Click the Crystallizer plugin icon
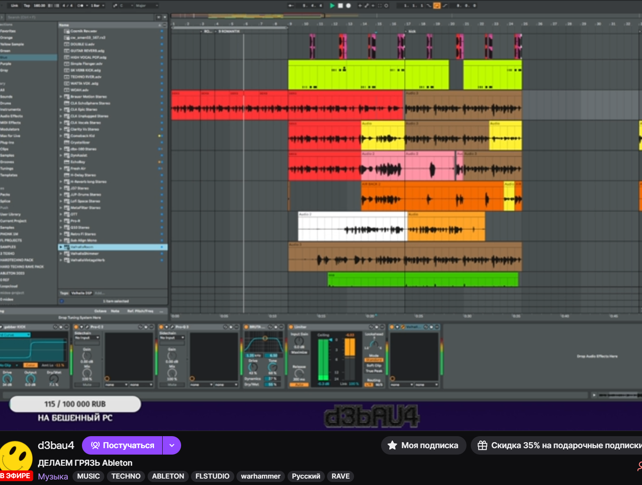The image size is (642, 485). coord(67,142)
